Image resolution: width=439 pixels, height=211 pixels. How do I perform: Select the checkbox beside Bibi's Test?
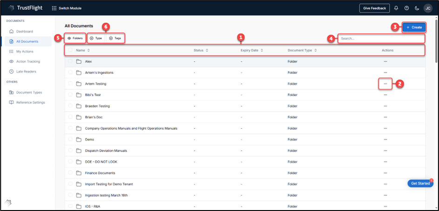[70, 95]
